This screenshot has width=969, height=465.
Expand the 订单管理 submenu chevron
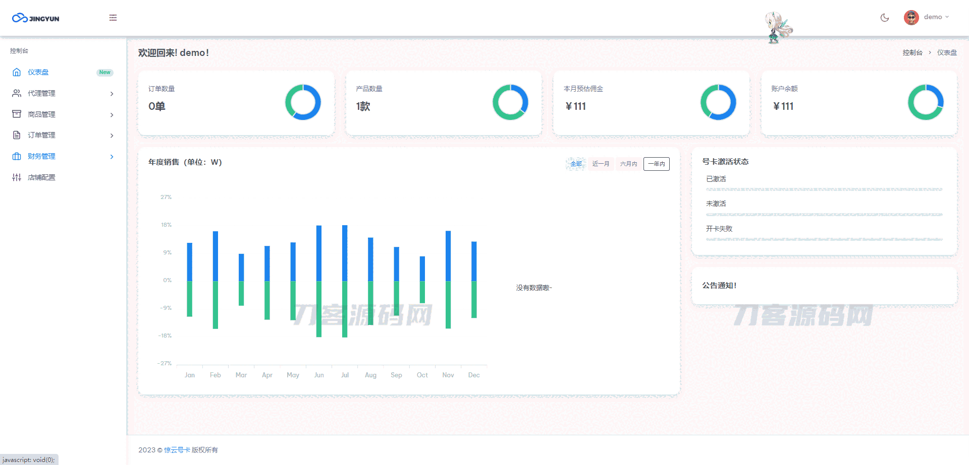pyautogui.click(x=112, y=136)
